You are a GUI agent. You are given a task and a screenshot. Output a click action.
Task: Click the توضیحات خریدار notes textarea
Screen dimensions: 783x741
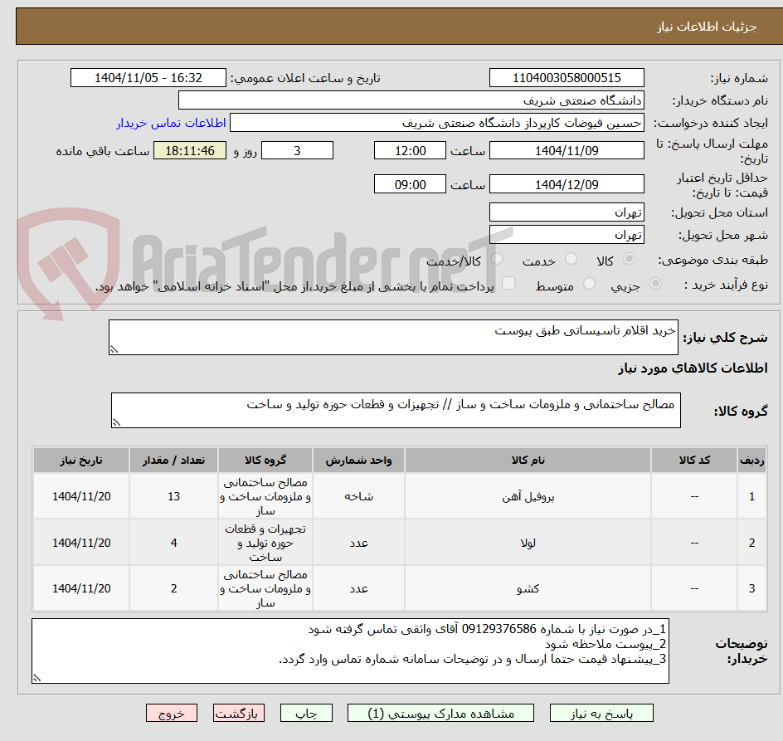350,651
